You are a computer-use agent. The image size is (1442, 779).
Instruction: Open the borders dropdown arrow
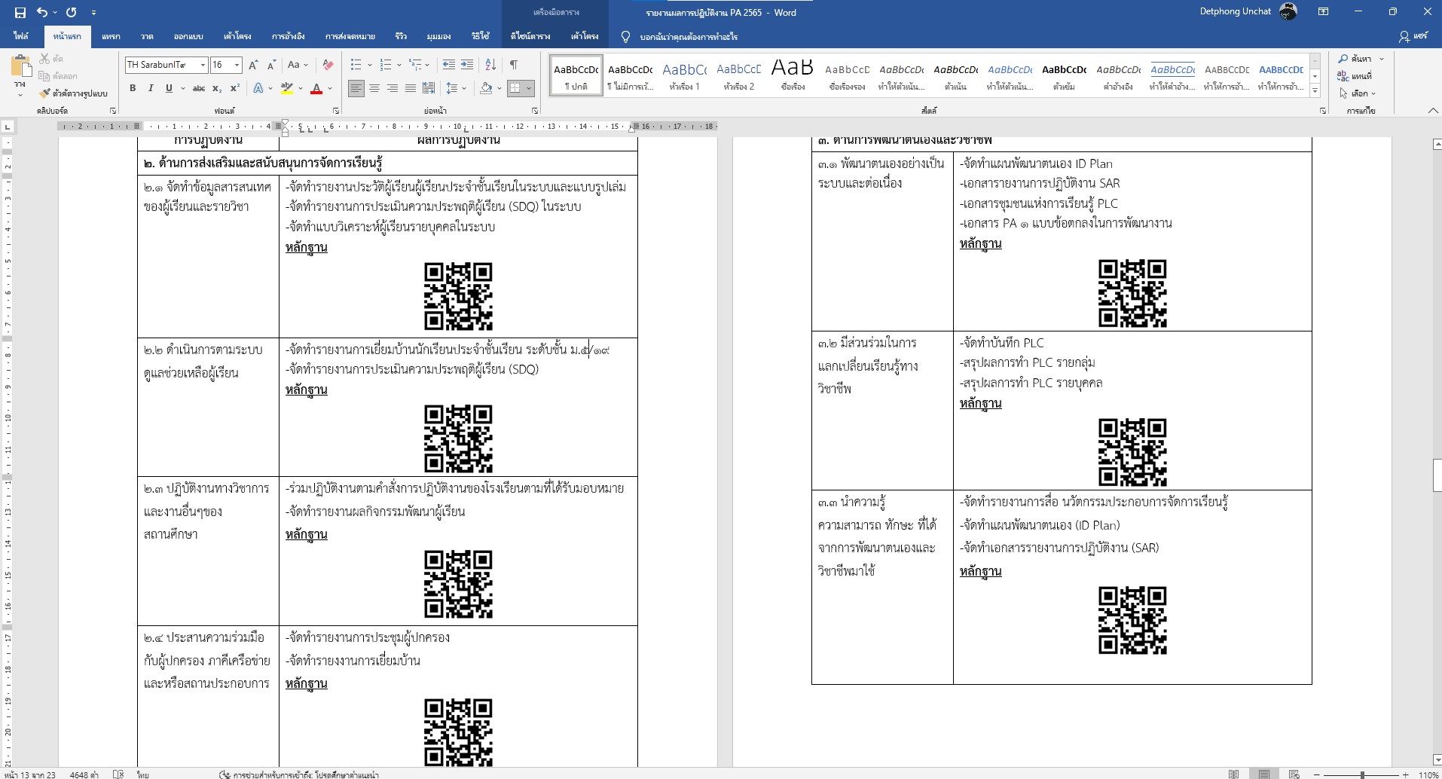pyautogui.click(x=529, y=88)
